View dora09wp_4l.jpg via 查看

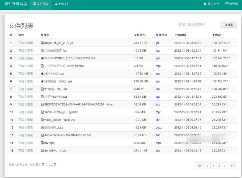tap(30, 151)
